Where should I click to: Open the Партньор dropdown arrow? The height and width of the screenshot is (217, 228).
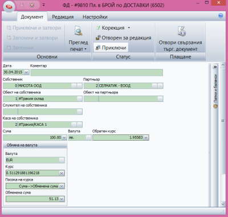click(x=154, y=86)
